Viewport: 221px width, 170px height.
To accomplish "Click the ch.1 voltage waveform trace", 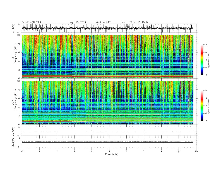I will pos(107,28).
